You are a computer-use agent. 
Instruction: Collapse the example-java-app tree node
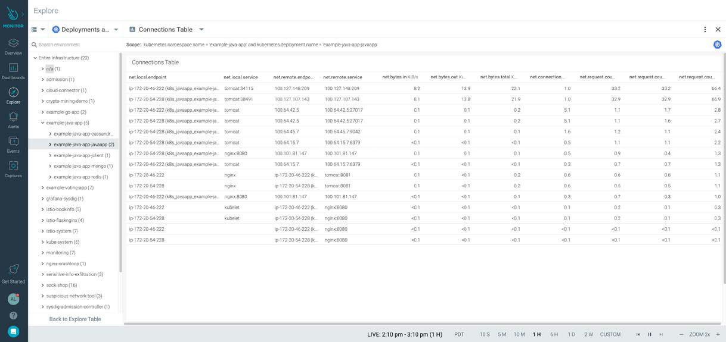pos(42,123)
